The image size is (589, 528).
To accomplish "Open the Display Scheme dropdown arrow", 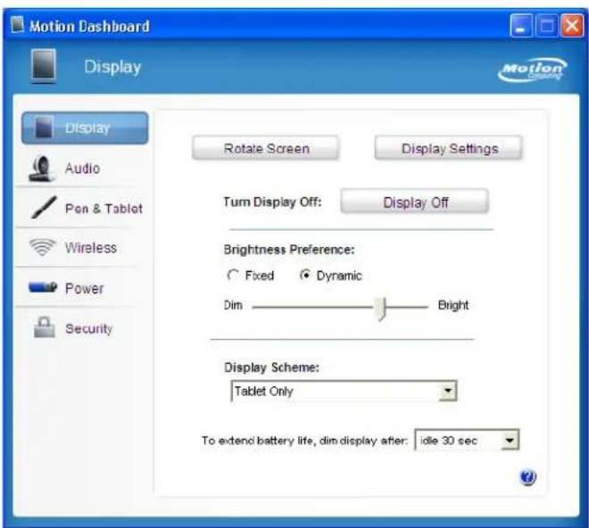I will click(x=447, y=391).
